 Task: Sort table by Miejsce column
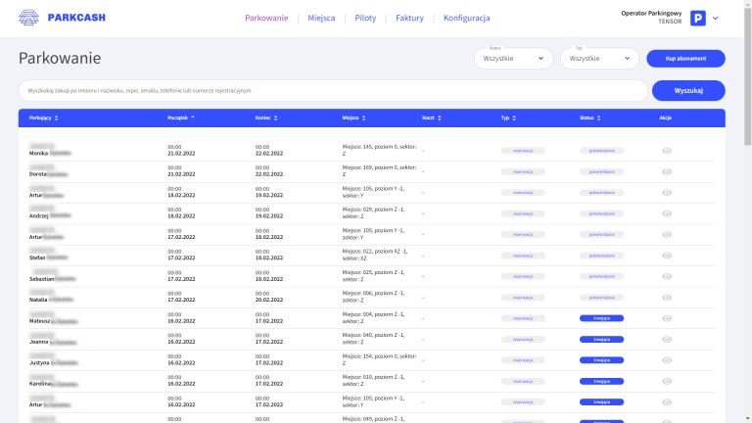[353, 117]
